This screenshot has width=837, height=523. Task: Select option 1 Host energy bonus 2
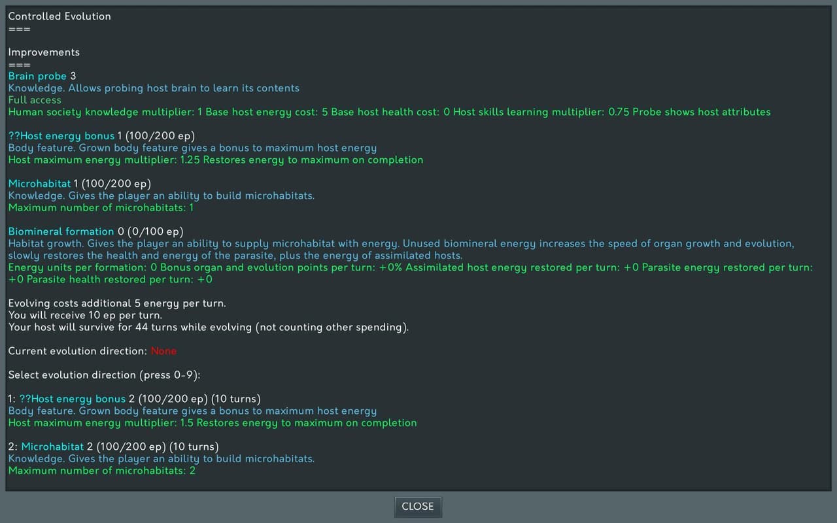coord(134,399)
